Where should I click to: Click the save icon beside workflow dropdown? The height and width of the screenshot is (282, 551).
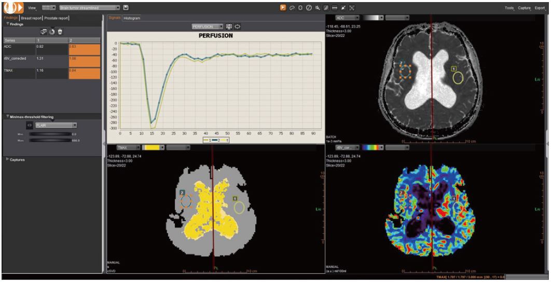(x=126, y=8)
